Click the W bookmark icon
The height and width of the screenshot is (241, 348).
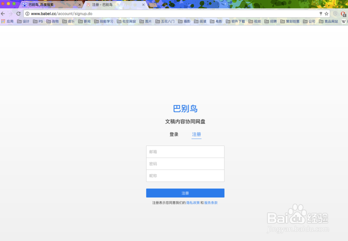pos(343,22)
